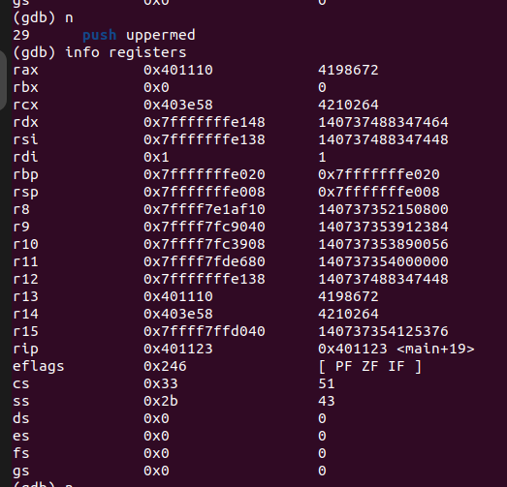507x487 pixels.
Task: Click the rax hex value 0x401110
Action: pos(178,70)
